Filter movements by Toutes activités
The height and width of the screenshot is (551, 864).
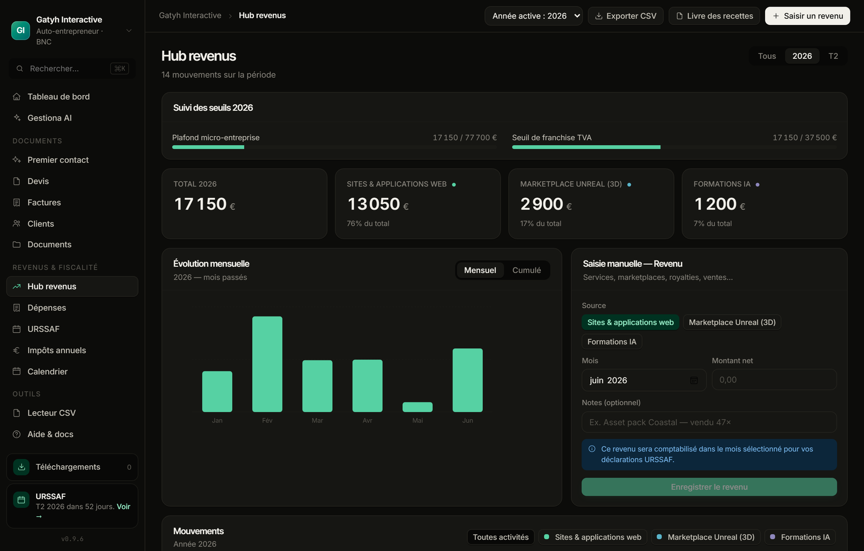tap(501, 537)
